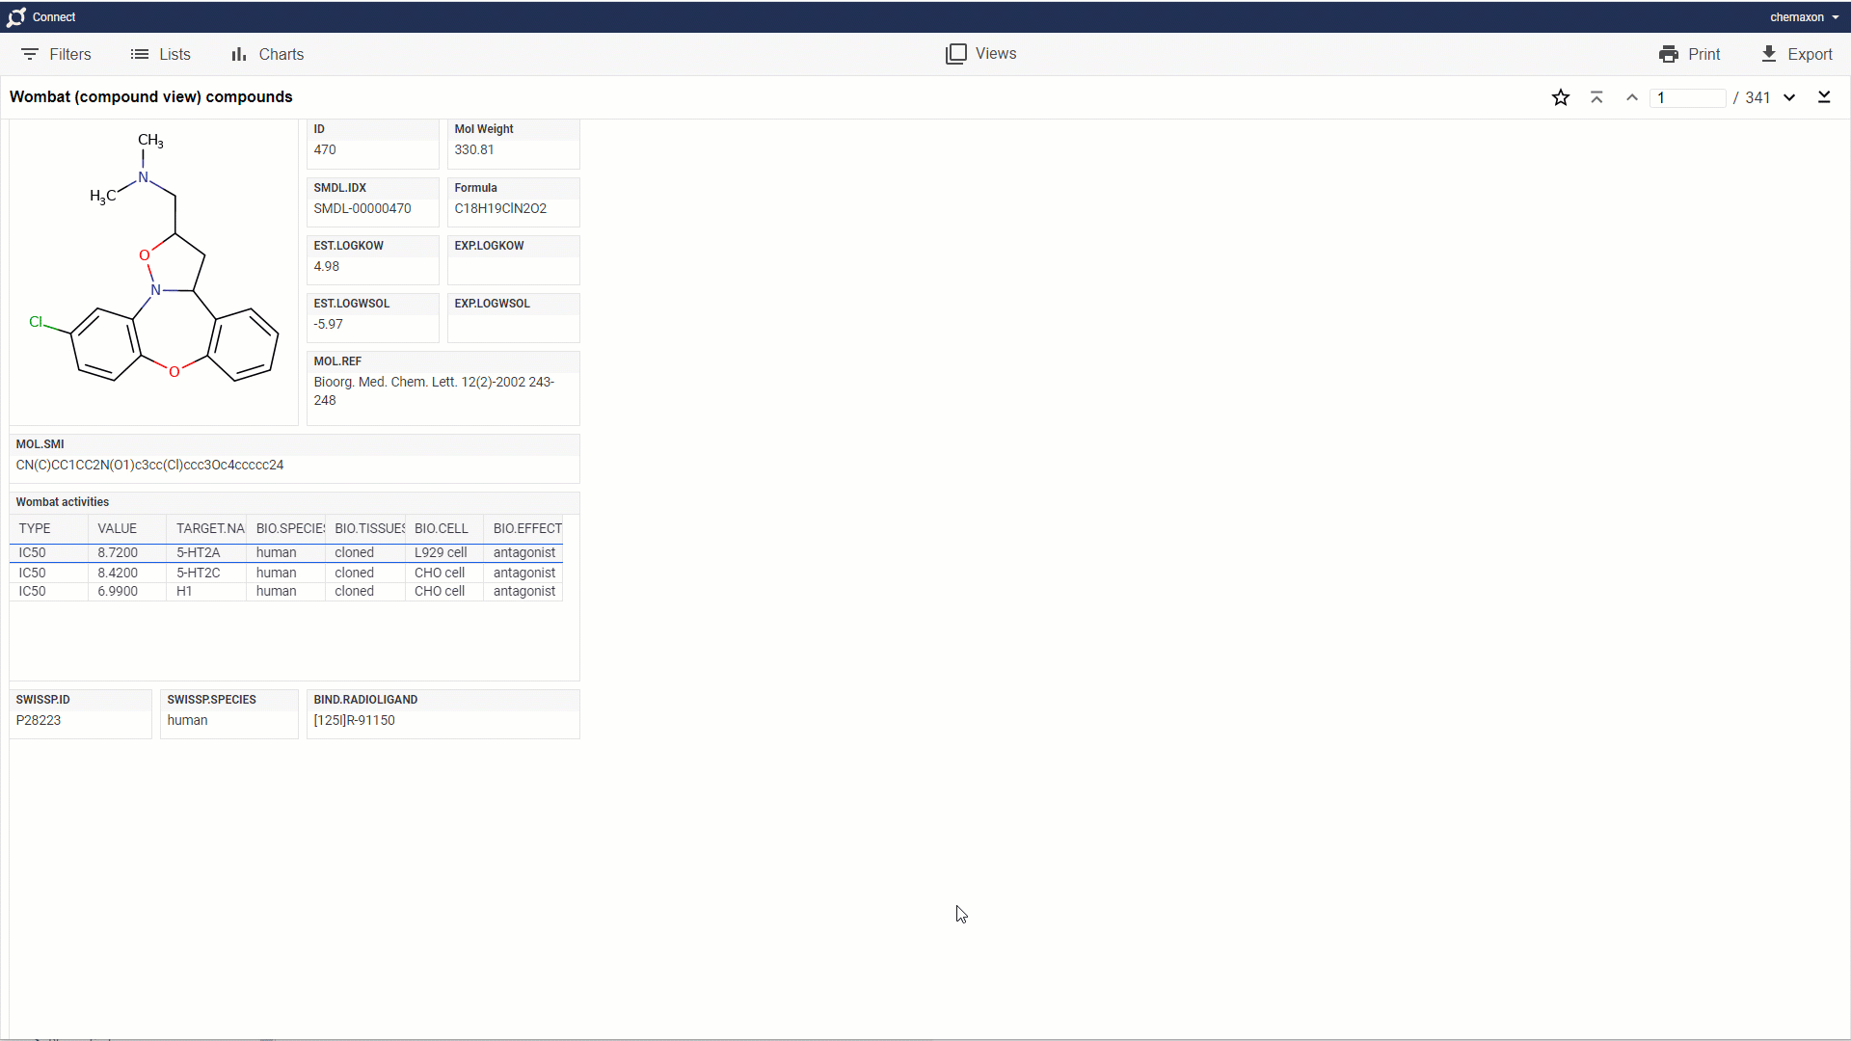
Task: Click the Export icon
Action: click(1775, 53)
